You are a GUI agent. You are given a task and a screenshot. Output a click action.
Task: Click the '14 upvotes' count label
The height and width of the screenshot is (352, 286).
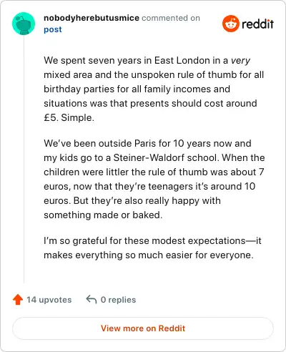(49, 300)
